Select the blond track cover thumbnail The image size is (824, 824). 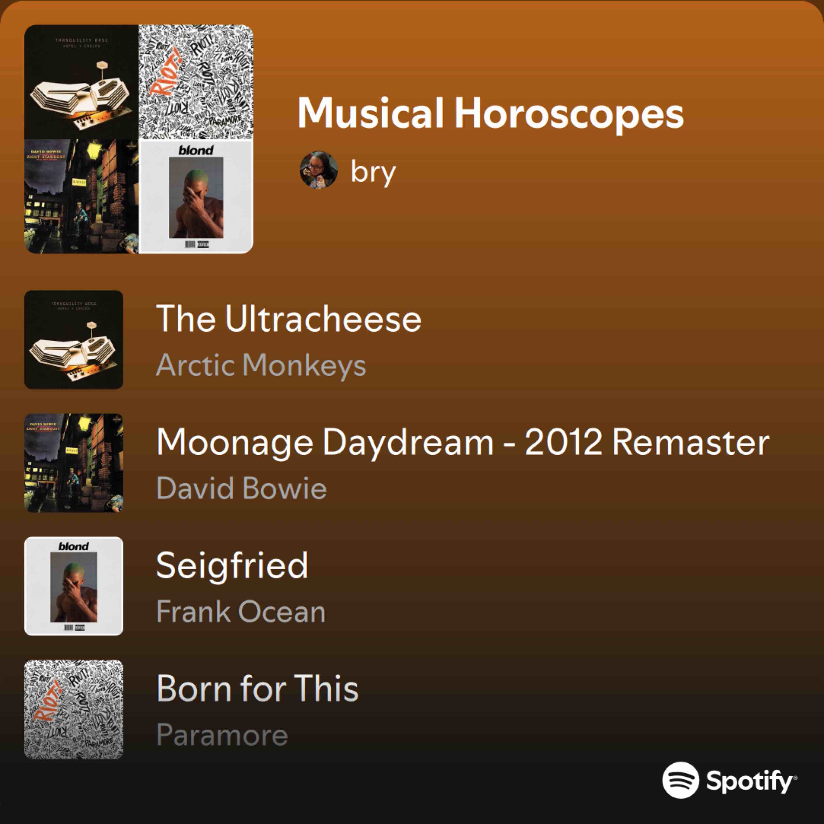(x=74, y=586)
